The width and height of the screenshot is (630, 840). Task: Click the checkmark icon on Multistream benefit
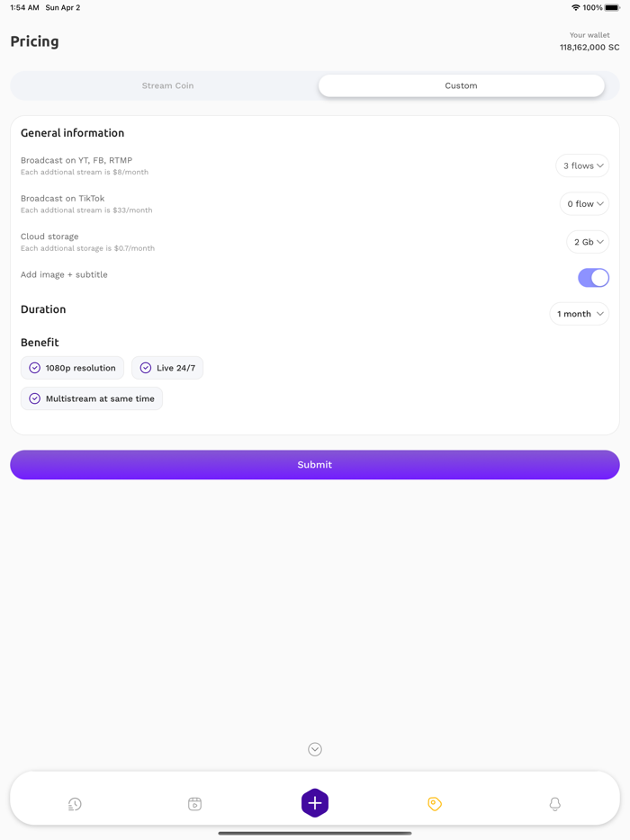34,398
